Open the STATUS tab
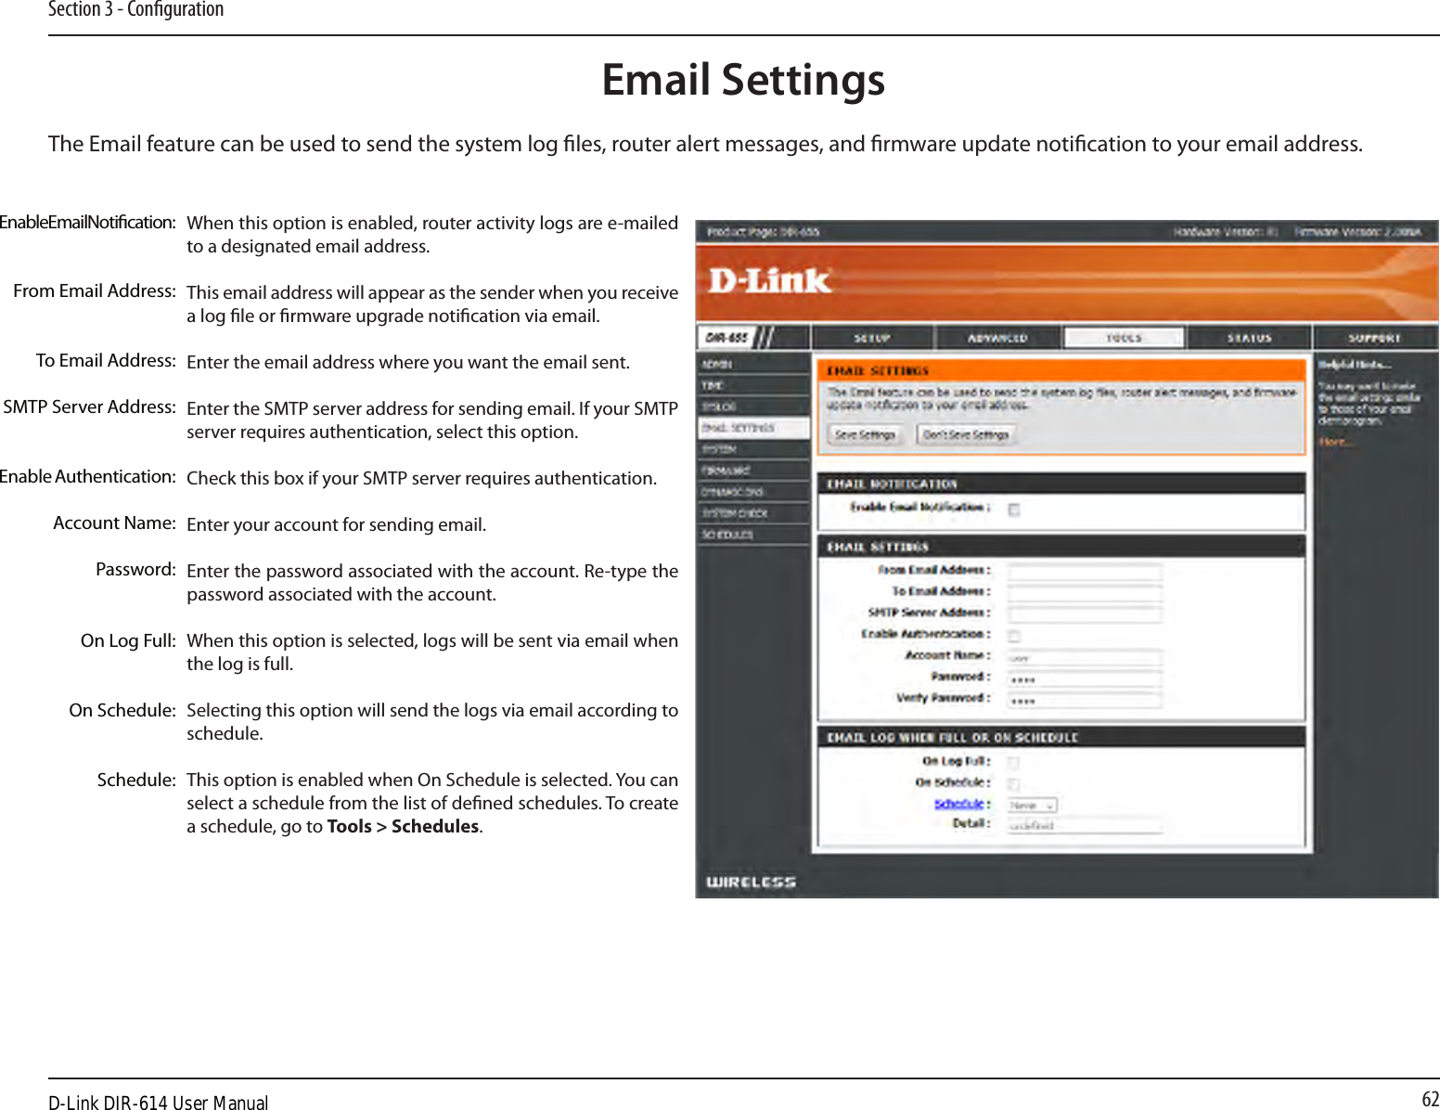 [1249, 338]
